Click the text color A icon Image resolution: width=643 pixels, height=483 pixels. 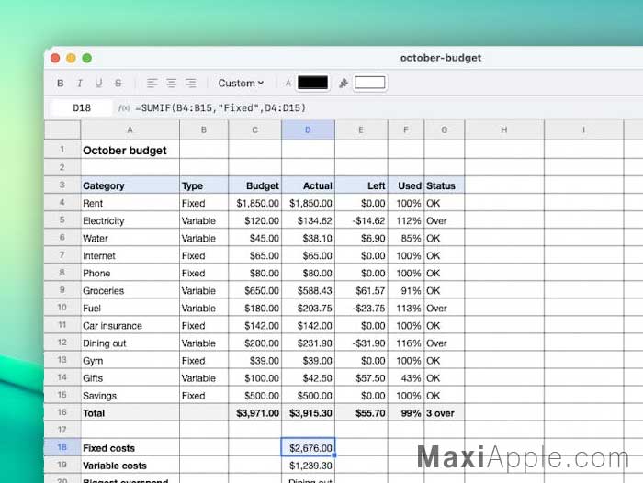(288, 84)
